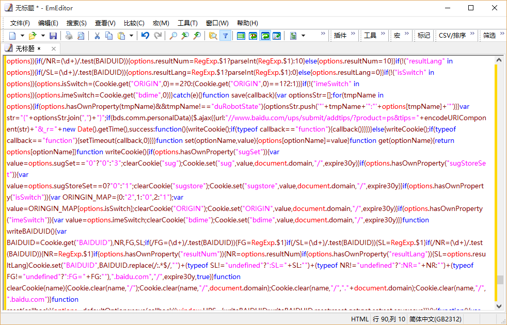Toggle the wrap by window button
Image resolution: width=507 pixels, height=325 pixels.
tap(265, 36)
